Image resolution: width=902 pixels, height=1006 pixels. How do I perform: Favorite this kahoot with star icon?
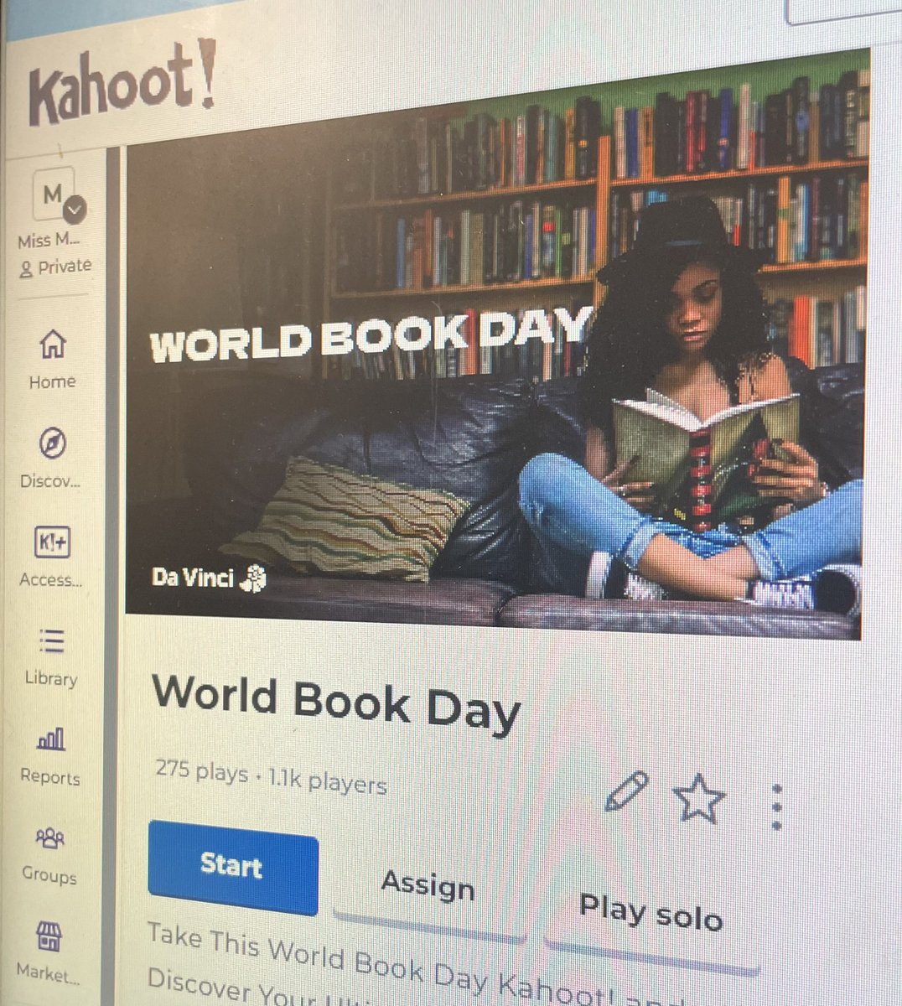point(699,798)
